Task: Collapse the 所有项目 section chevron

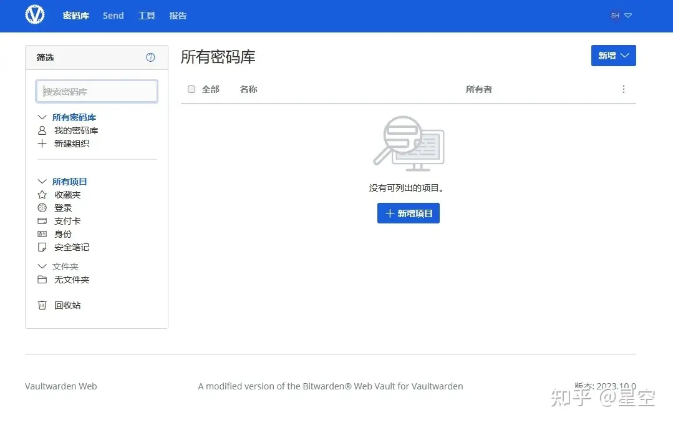Action: (x=42, y=182)
